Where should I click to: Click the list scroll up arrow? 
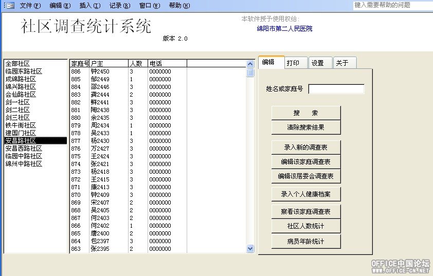[250, 64]
